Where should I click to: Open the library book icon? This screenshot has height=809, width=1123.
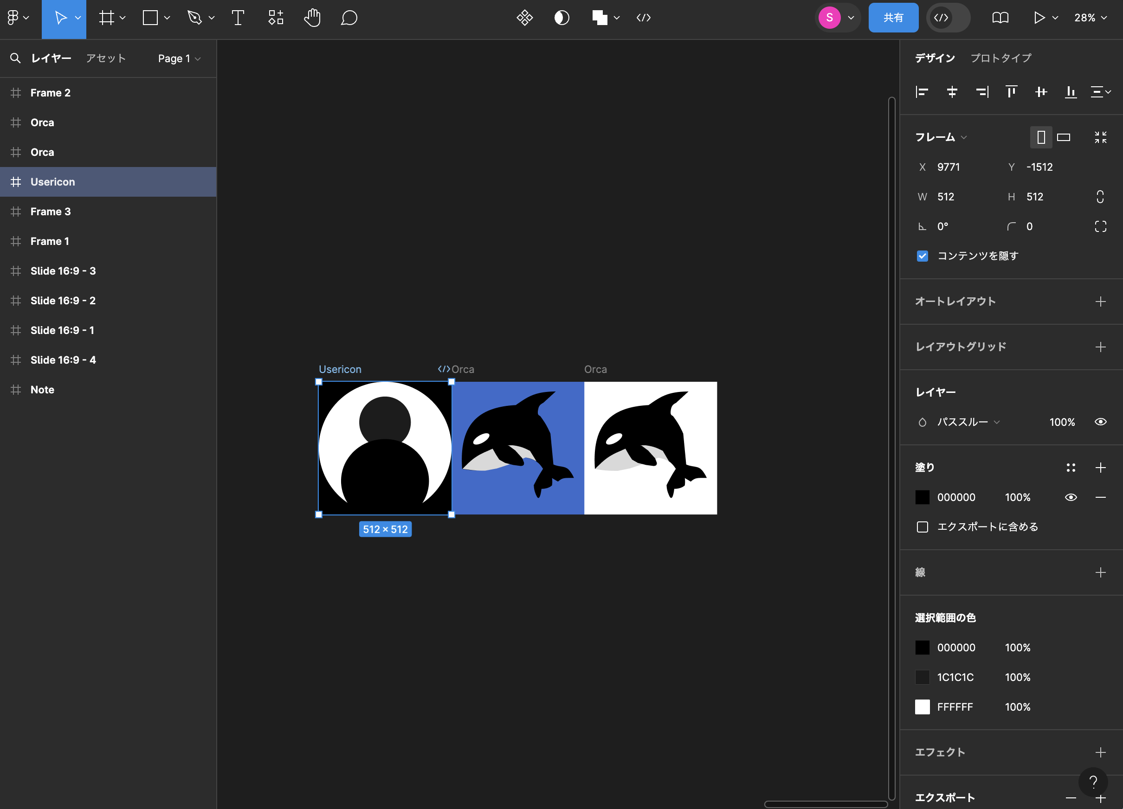1000,18
